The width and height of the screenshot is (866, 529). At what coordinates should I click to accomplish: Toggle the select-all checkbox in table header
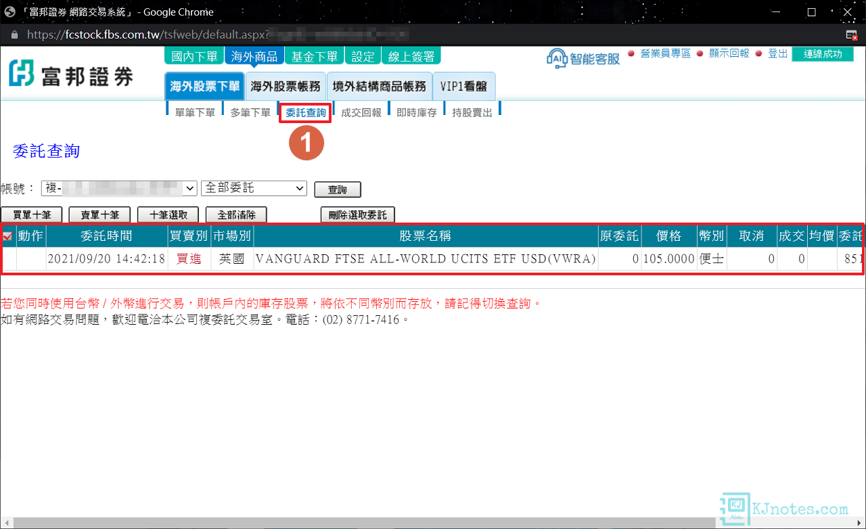click(7, 236)
